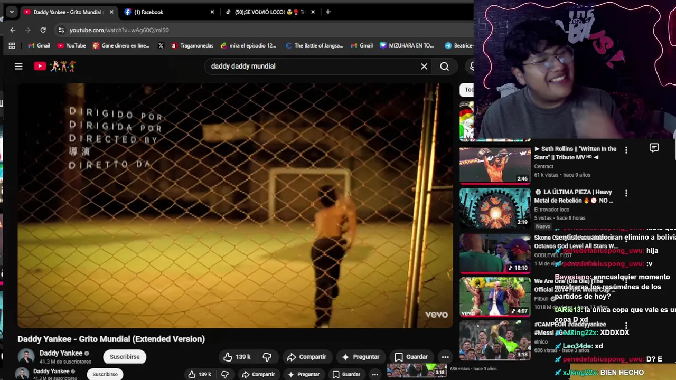This screenshot has width=676, height=380.
Task: Open the larger Daddy Yankee channel name link
Action: (61, 353)
